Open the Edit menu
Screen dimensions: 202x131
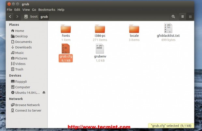[x=17, y=10]
